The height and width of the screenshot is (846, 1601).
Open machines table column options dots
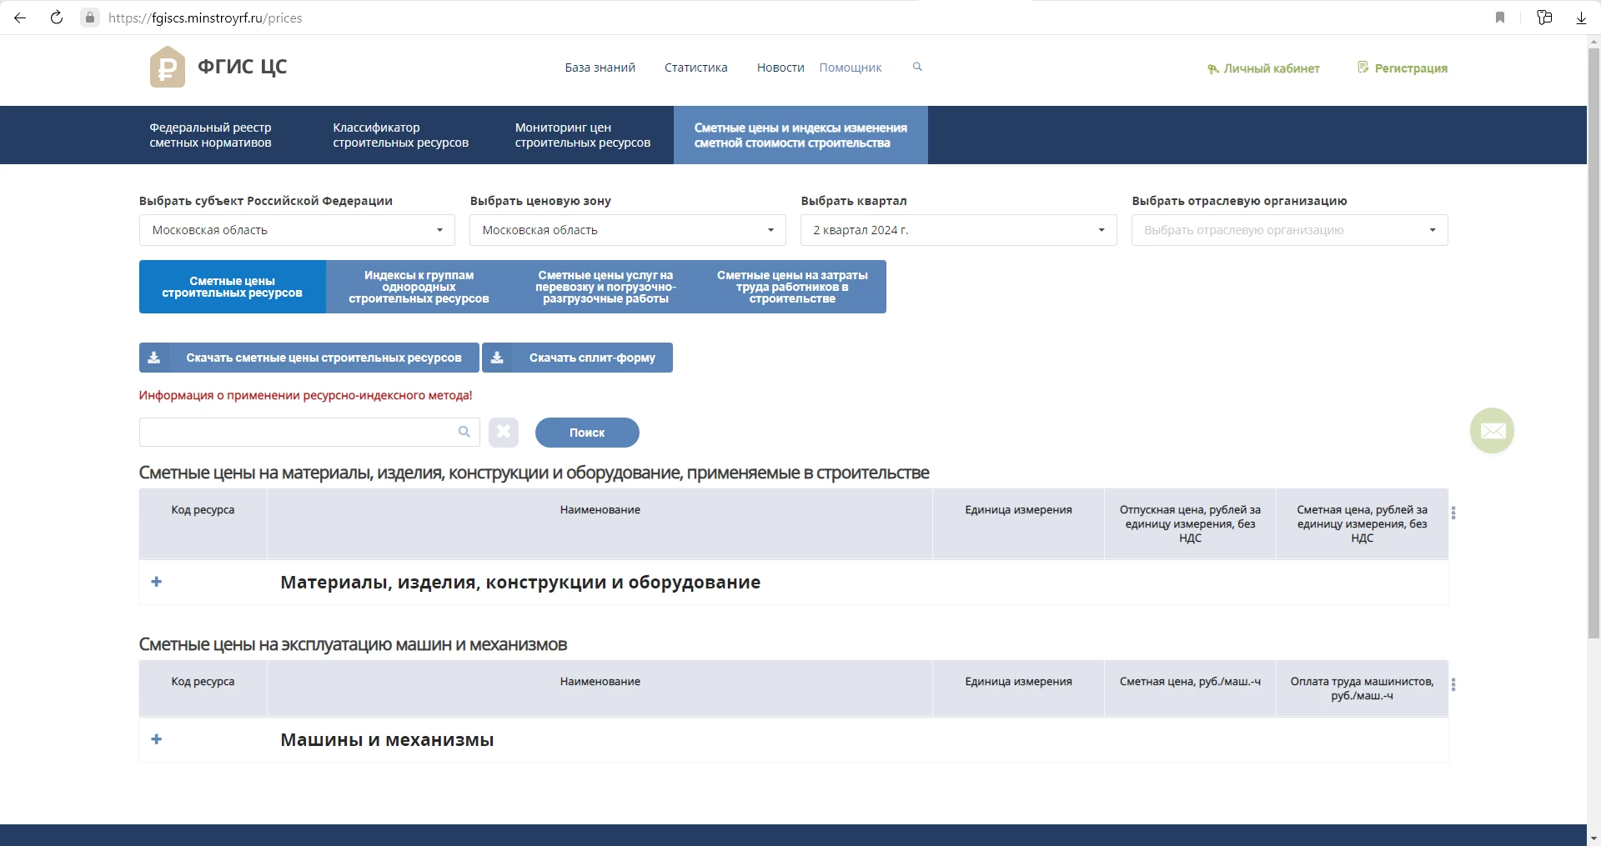pyautogui.click(x=1453, y=685)
